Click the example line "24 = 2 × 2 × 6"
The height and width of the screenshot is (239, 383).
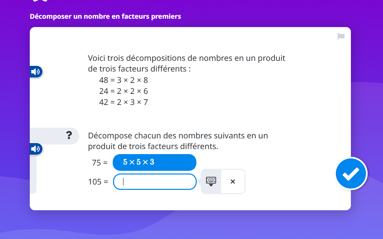click(x=123, y=91)
